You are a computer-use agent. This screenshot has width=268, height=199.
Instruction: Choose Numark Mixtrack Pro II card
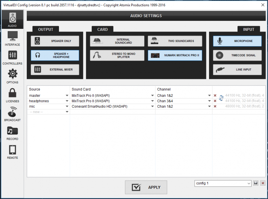tap(175, 55)
